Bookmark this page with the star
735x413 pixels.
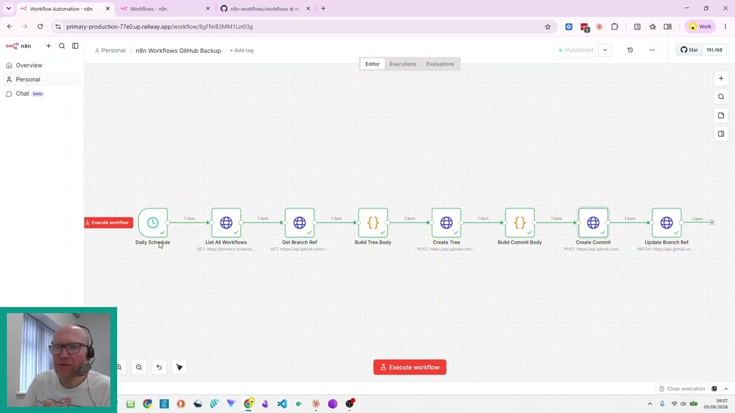click(x=548, y=26)
